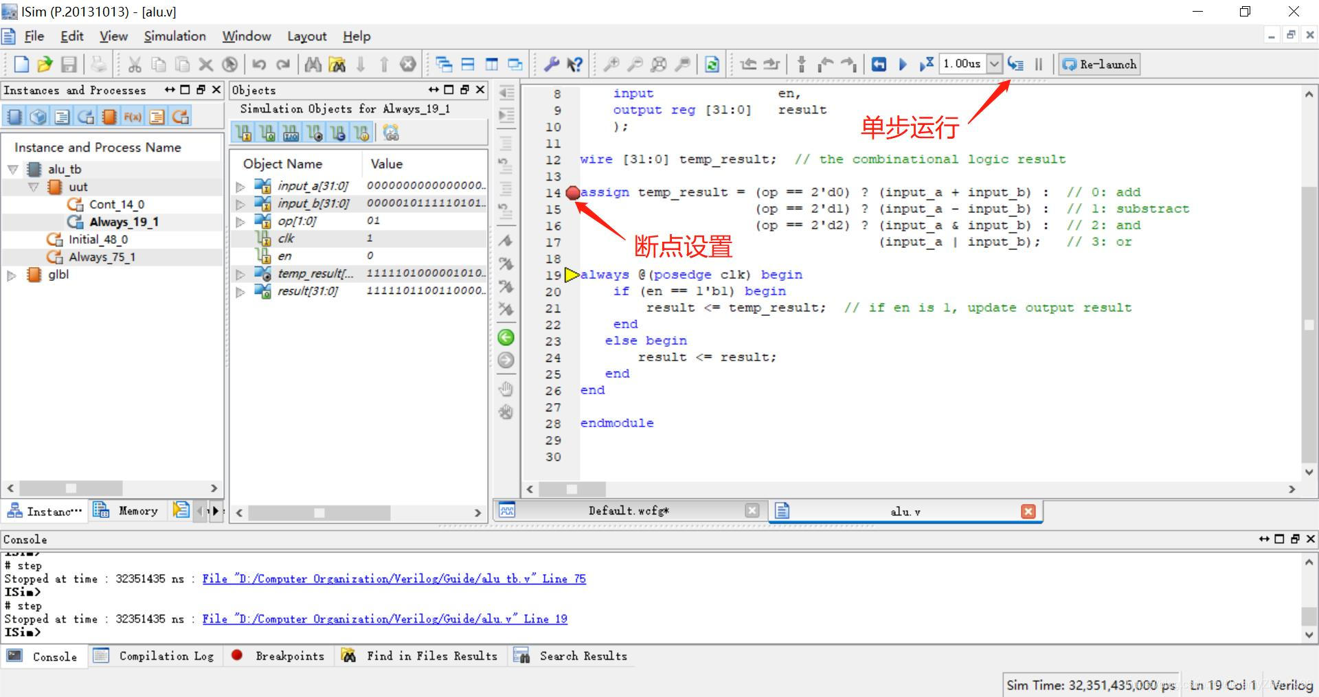Click the Save disk icon

pos(69,65)
